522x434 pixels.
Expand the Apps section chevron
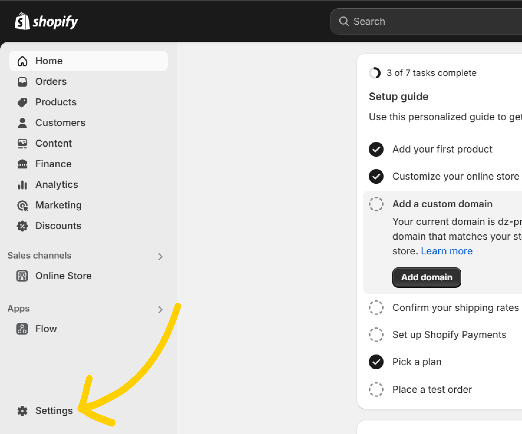click(160, 309)
